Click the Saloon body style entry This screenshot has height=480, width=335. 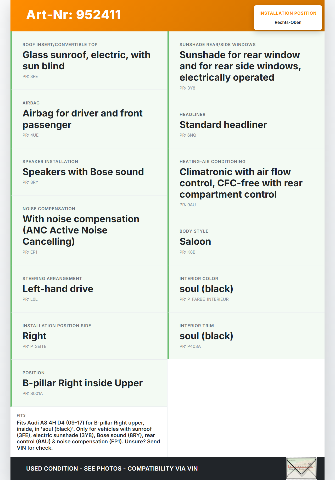coord(246,242)
